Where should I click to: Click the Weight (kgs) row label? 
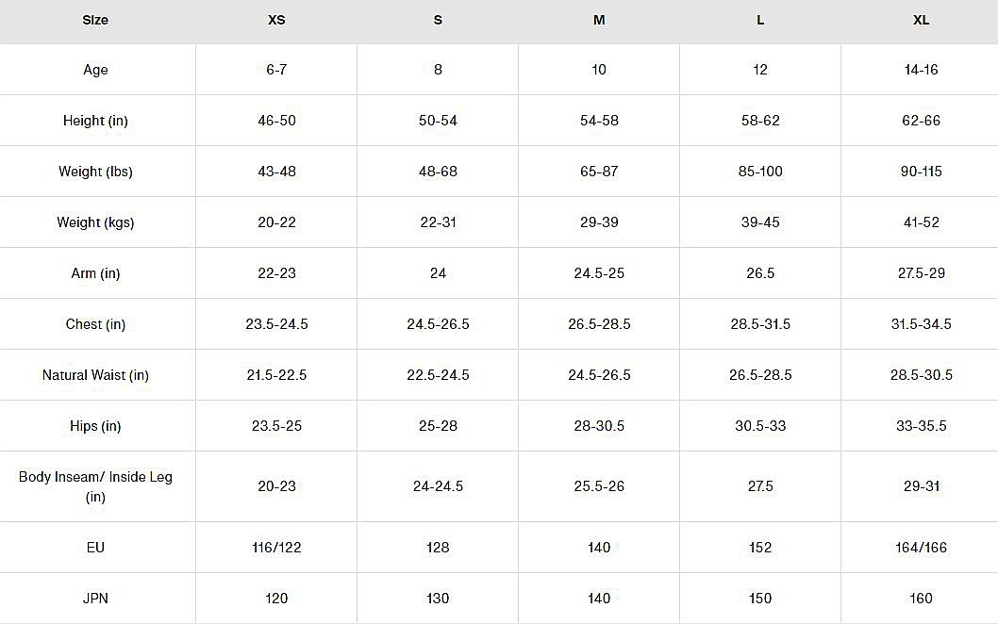click(95, 222)
